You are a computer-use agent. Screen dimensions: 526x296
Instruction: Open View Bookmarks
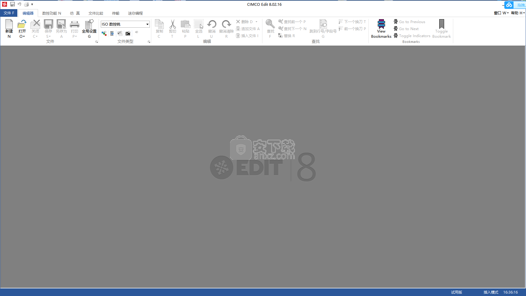381,29
